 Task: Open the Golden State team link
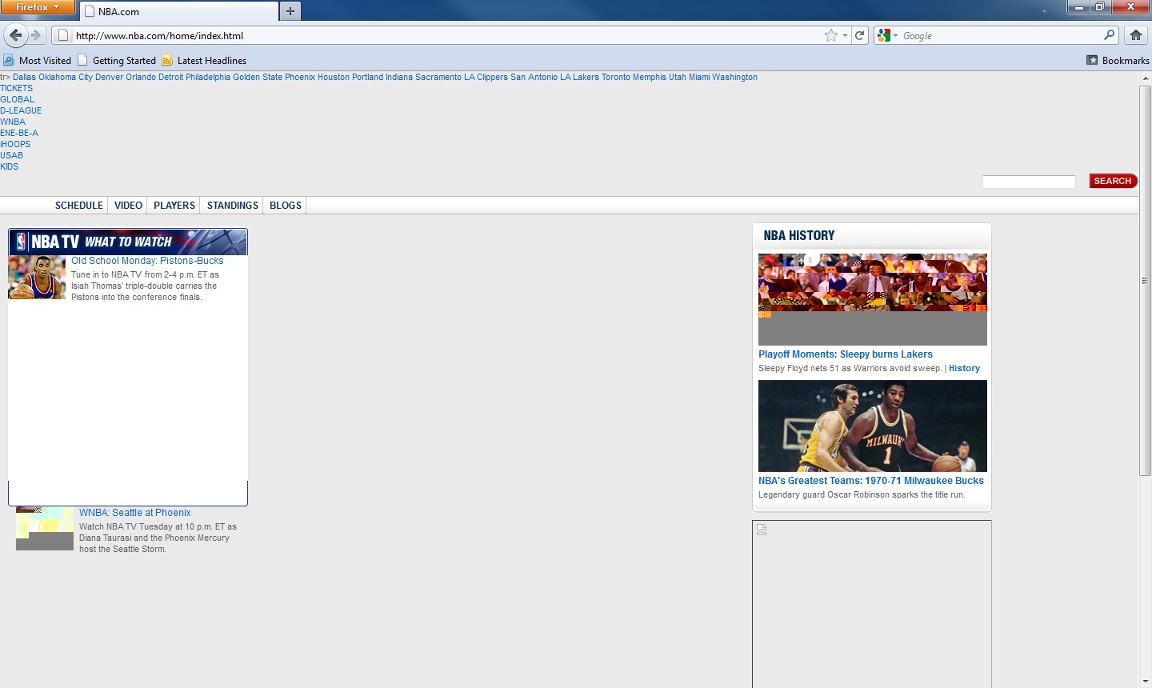coord(258,78)
